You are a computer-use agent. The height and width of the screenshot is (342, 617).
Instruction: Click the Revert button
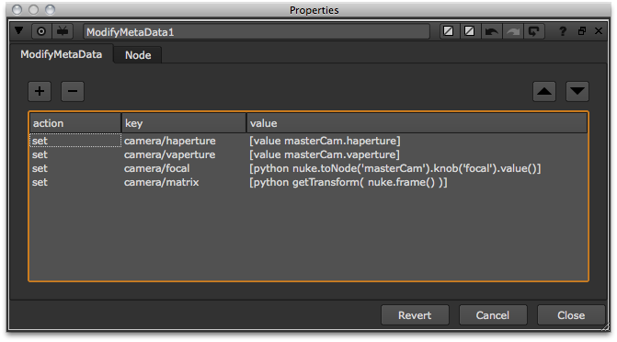(x=415, y=315)
